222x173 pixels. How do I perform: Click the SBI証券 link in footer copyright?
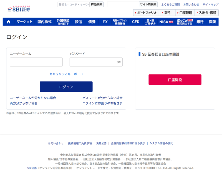point(32,168)
